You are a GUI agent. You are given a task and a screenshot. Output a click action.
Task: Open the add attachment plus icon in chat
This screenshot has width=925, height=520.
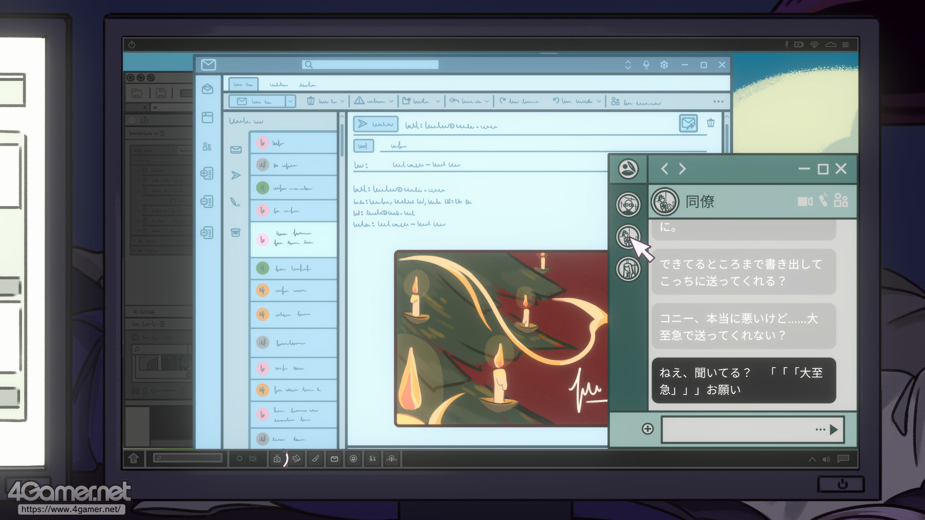click(647, 429)
